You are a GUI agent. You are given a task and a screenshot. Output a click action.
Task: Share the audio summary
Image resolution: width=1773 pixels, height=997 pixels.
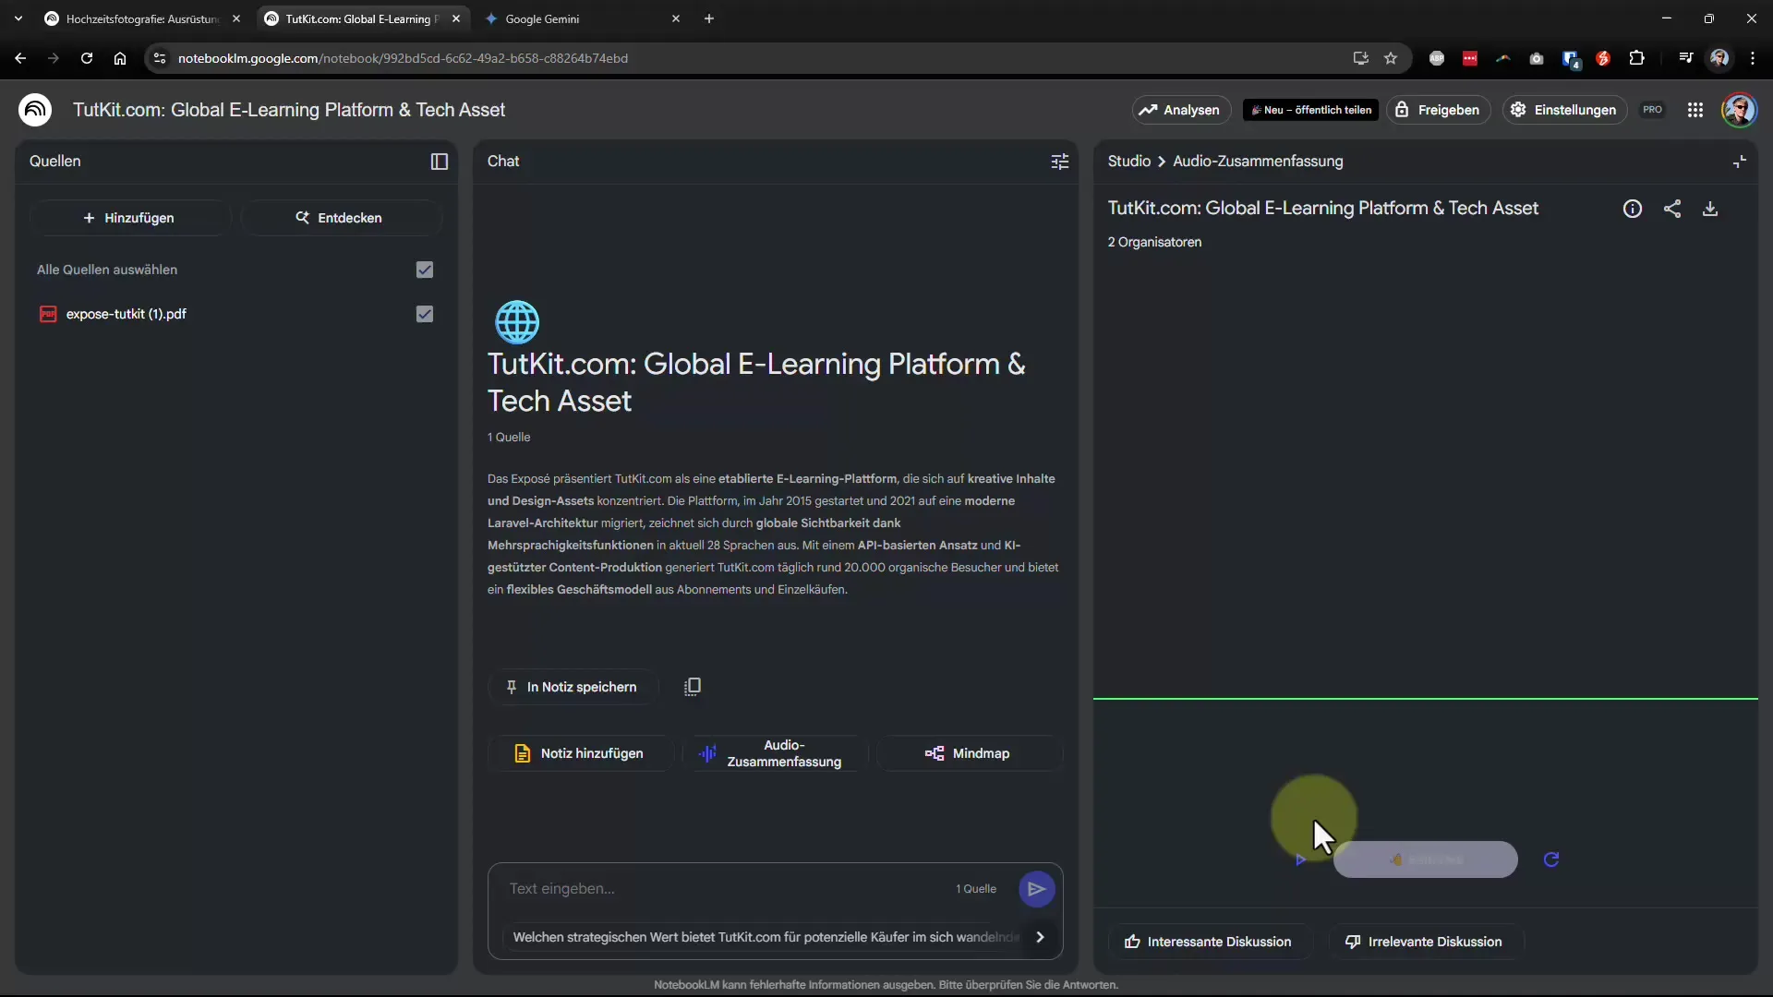[1672, 209]
